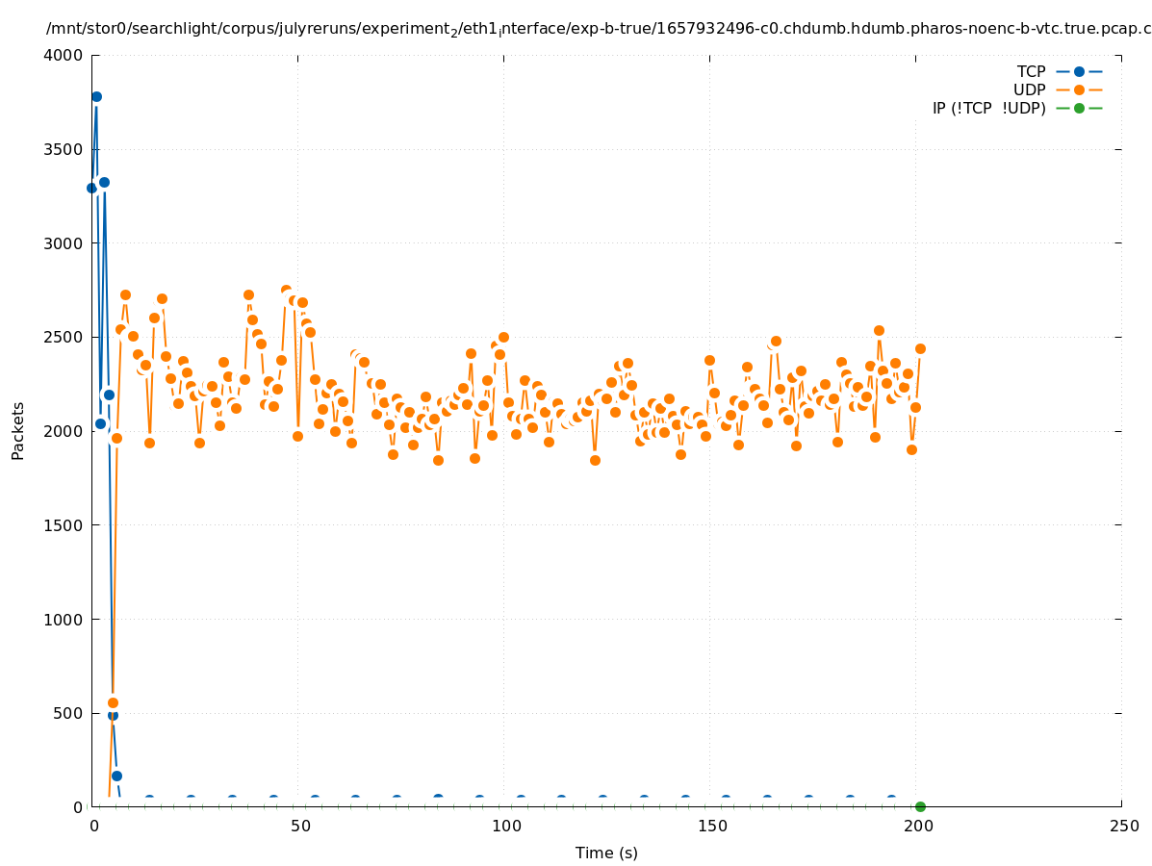This screenshot has height=866, width=1152.
Task: Click the green data point at 200 seconds
Action: click(x=920, y=806)
